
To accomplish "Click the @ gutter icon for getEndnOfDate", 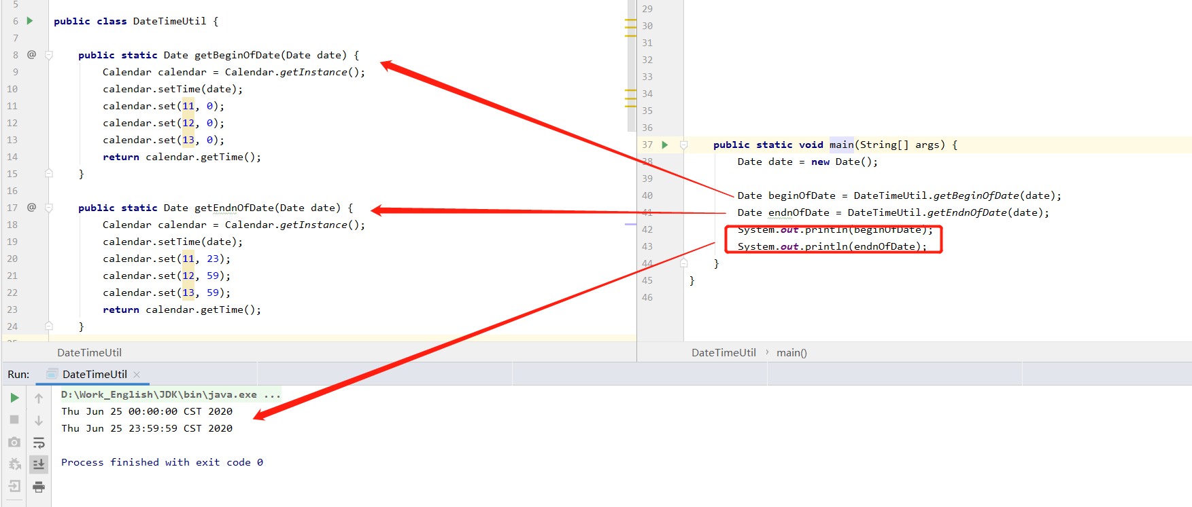I will click(x=31, y=207).
